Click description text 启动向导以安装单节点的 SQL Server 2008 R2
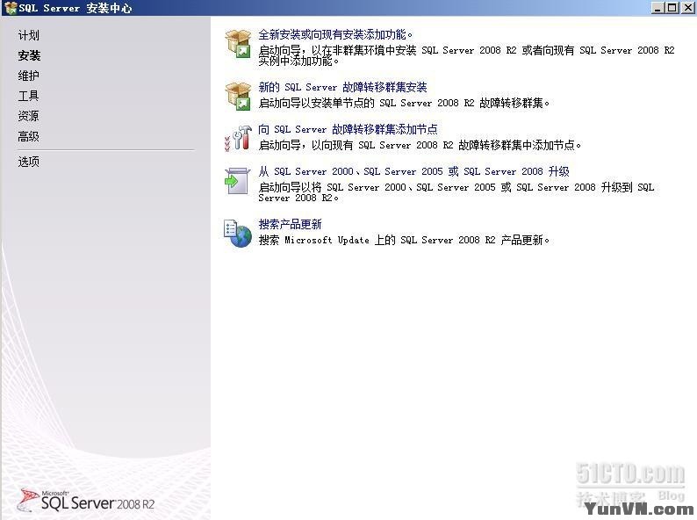The height and width of the screenshot is (520, 697). point(404,103)
